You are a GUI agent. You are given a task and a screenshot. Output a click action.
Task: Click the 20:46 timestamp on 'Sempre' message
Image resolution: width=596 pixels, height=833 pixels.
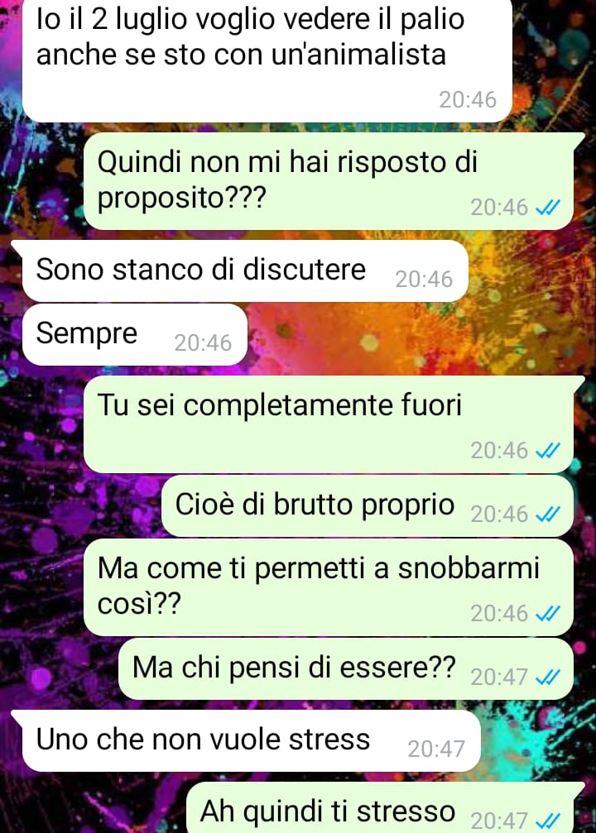click(203, 343)
